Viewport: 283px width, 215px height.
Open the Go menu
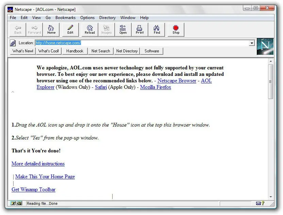tap(48, 18)
